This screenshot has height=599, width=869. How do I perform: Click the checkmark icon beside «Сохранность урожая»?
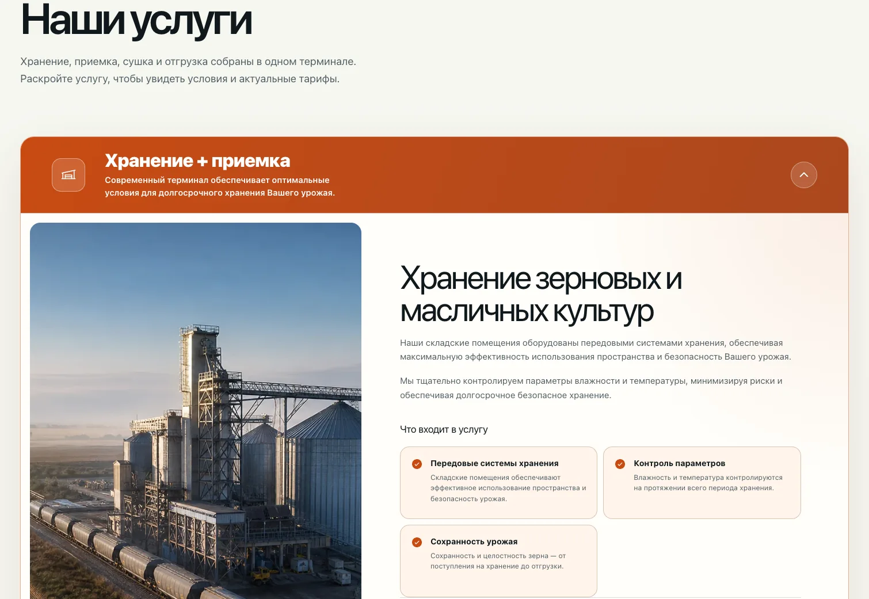point(417,542)
